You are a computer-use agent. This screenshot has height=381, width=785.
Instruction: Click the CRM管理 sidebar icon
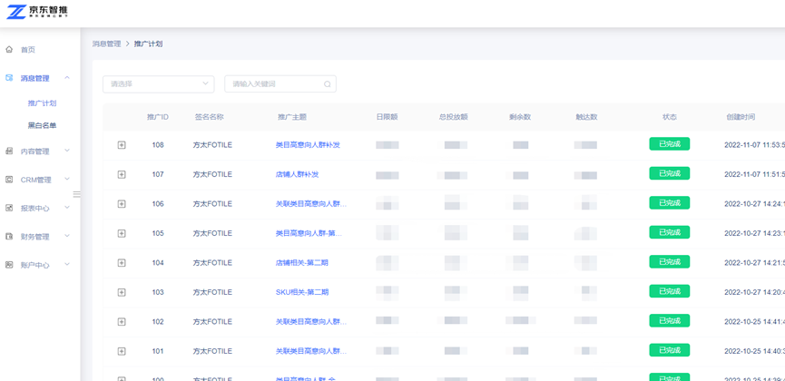(10, 180)
